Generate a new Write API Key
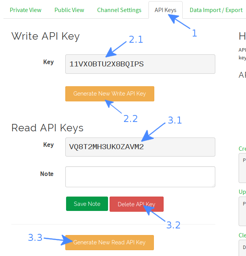Image resolution: width=246 pixels, height=256 pixels. pos(110,94)
